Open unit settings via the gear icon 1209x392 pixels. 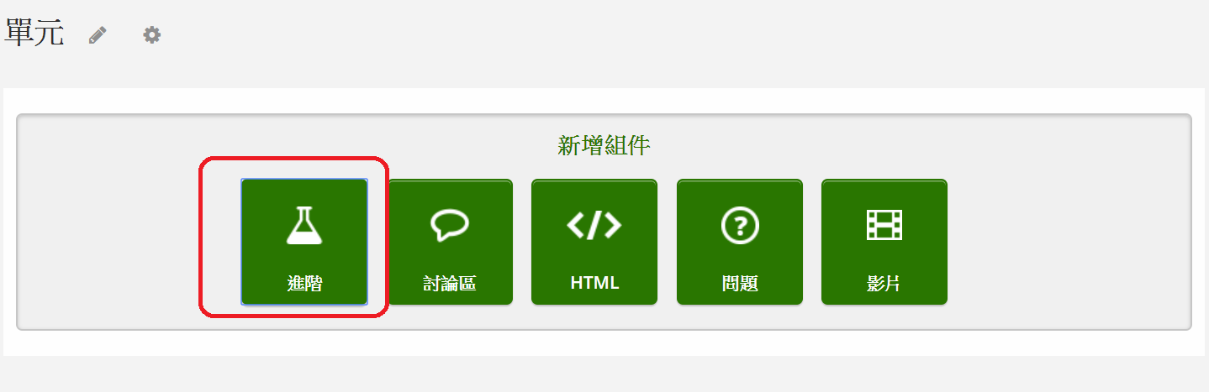pyautogui.click(x=151, y=35)
